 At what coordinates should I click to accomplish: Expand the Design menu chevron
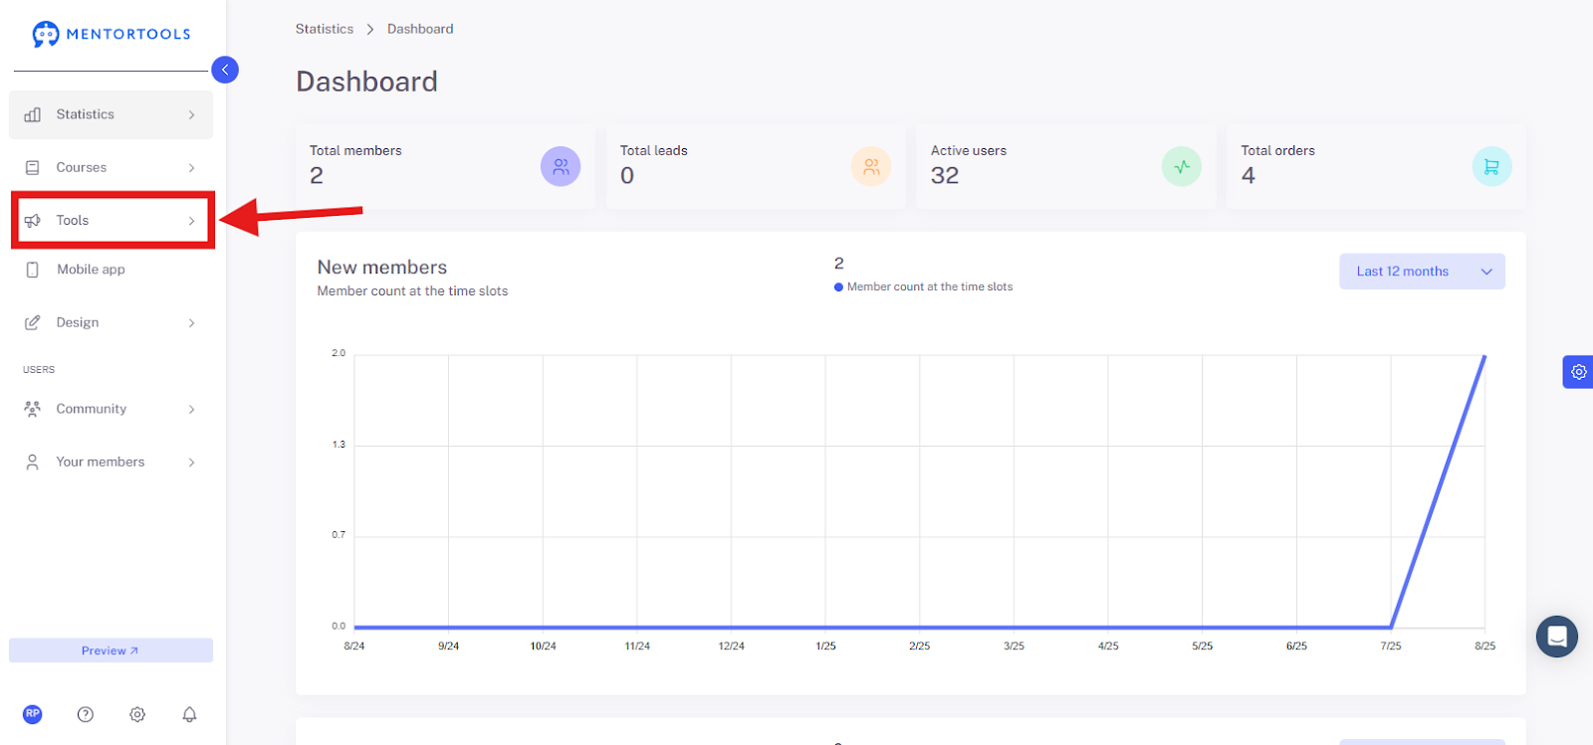pyautogui.click(x=192, y=323)
